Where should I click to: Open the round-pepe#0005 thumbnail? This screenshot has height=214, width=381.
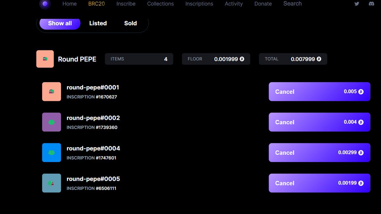(x=51, y=183)
